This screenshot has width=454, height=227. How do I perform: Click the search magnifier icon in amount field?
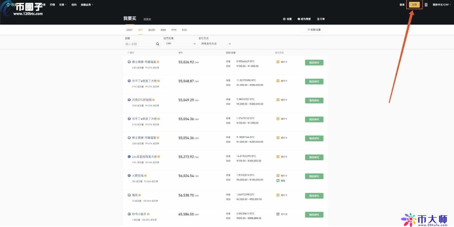click(x=157, y=44)
